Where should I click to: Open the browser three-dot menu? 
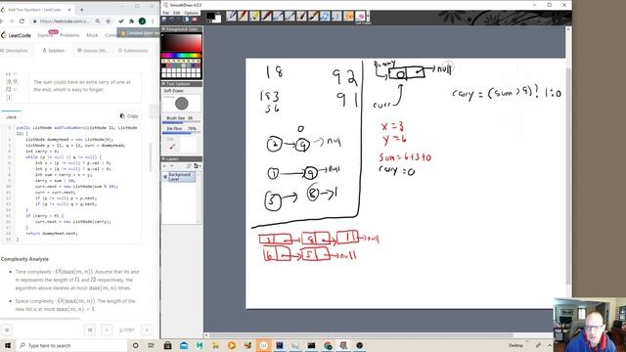point(153,22)
